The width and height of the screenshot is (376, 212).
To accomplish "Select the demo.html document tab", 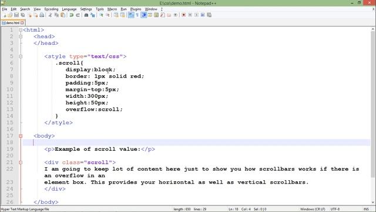I will point(12,23).
